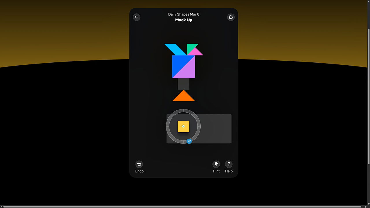370x208 pixels.
Task: Go back using the left arrow icon
Action: pyautogui.click(x=136, y=17)
